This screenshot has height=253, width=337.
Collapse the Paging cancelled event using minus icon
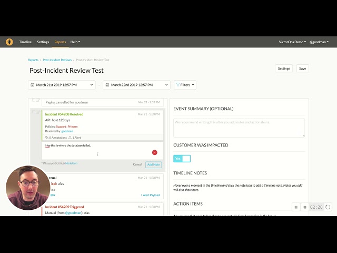click(x=34, y=100)
